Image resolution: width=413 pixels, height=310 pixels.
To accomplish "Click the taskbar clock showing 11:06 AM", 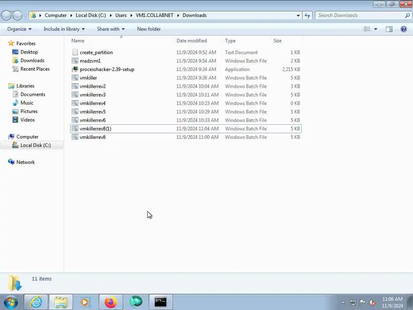I will 392,302.
